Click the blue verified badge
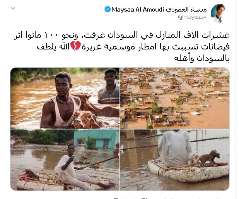The image size is (239, 199). 108,9
